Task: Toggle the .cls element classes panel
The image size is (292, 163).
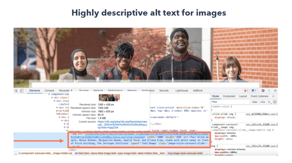Action: (262, 102)
